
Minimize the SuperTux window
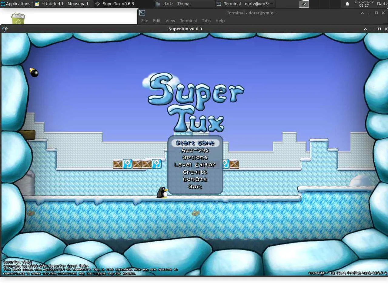pos(372,29)
